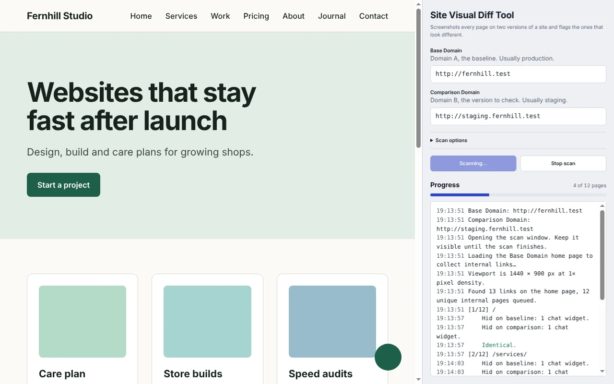The image size is (614, 384).
Task: Click the "Progress" heading
Action: (445, 185)
